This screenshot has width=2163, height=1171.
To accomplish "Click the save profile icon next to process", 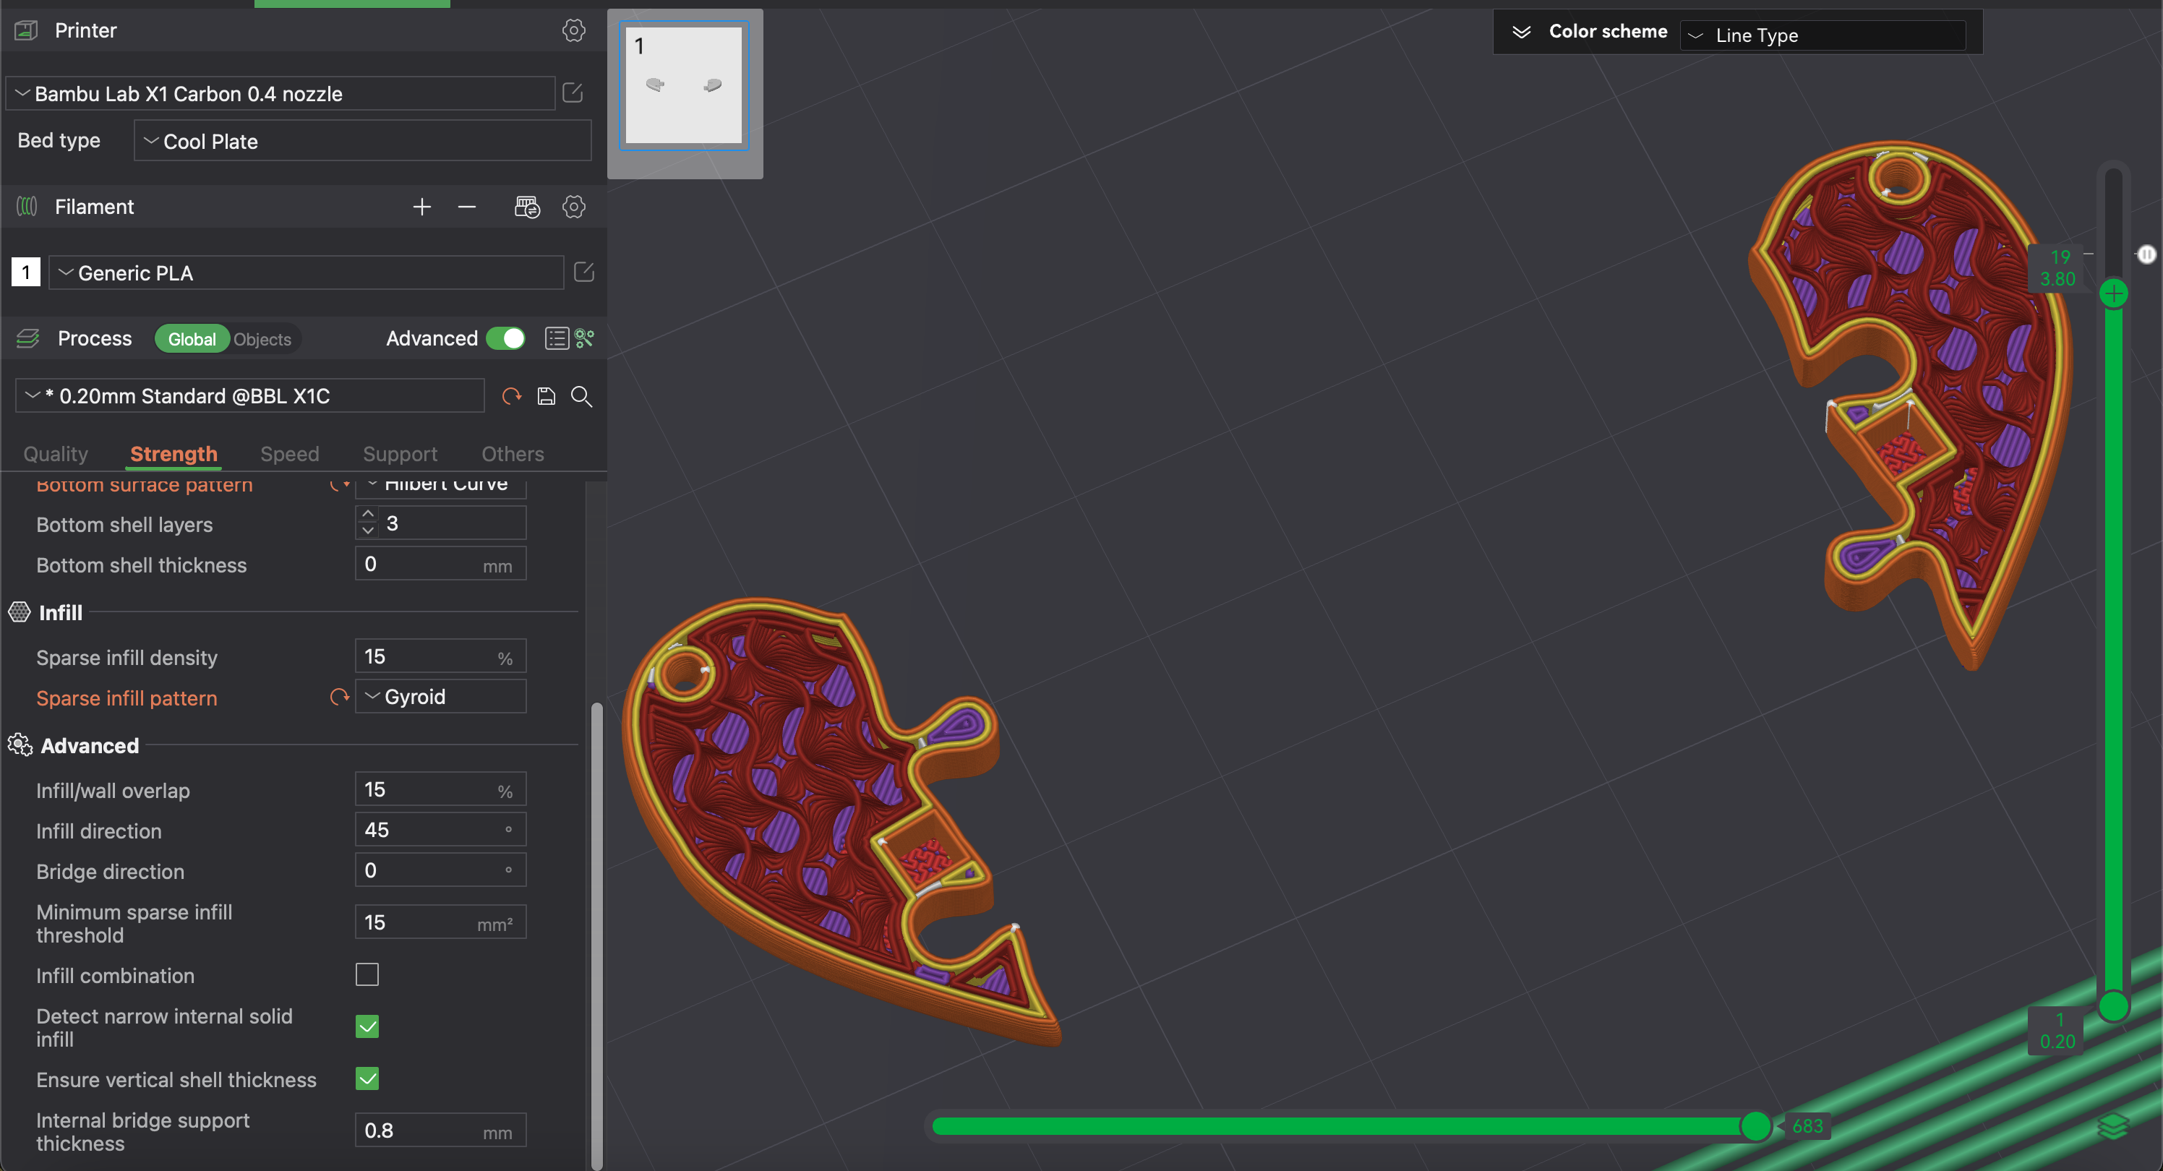I will [545, 395].
